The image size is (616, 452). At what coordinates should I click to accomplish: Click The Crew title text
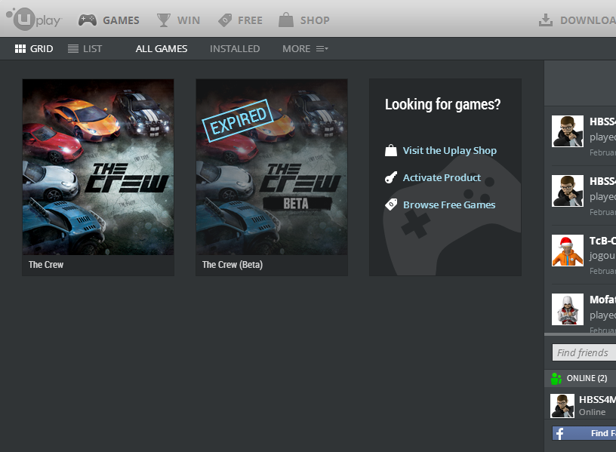coord(46,265)
